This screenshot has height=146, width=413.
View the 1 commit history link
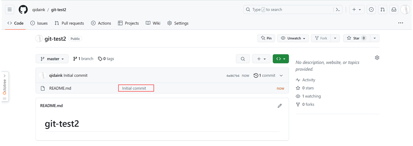[x=265, y=76]
